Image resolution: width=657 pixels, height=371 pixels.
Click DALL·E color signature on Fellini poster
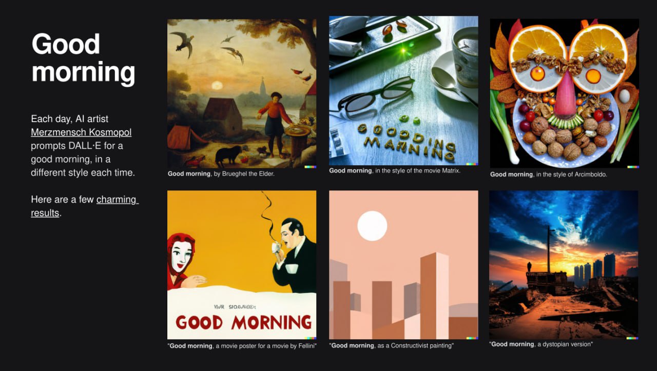click(x=310, y=338)
